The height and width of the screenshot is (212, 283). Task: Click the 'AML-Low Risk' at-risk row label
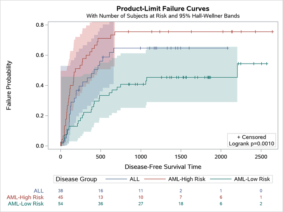[x=25, y=204]
